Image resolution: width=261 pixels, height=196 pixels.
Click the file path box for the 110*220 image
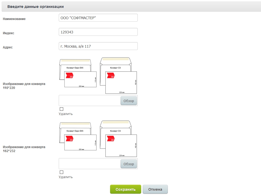[x=90, y=100]
